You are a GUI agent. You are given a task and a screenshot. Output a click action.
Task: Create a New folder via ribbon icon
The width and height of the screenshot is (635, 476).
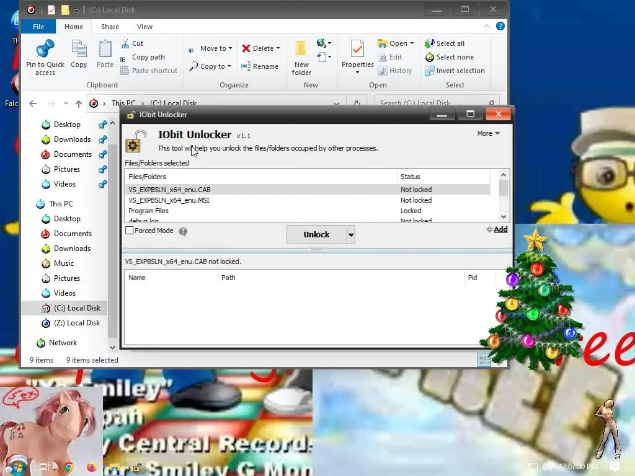pyautogui.click(x=301, y=49)
